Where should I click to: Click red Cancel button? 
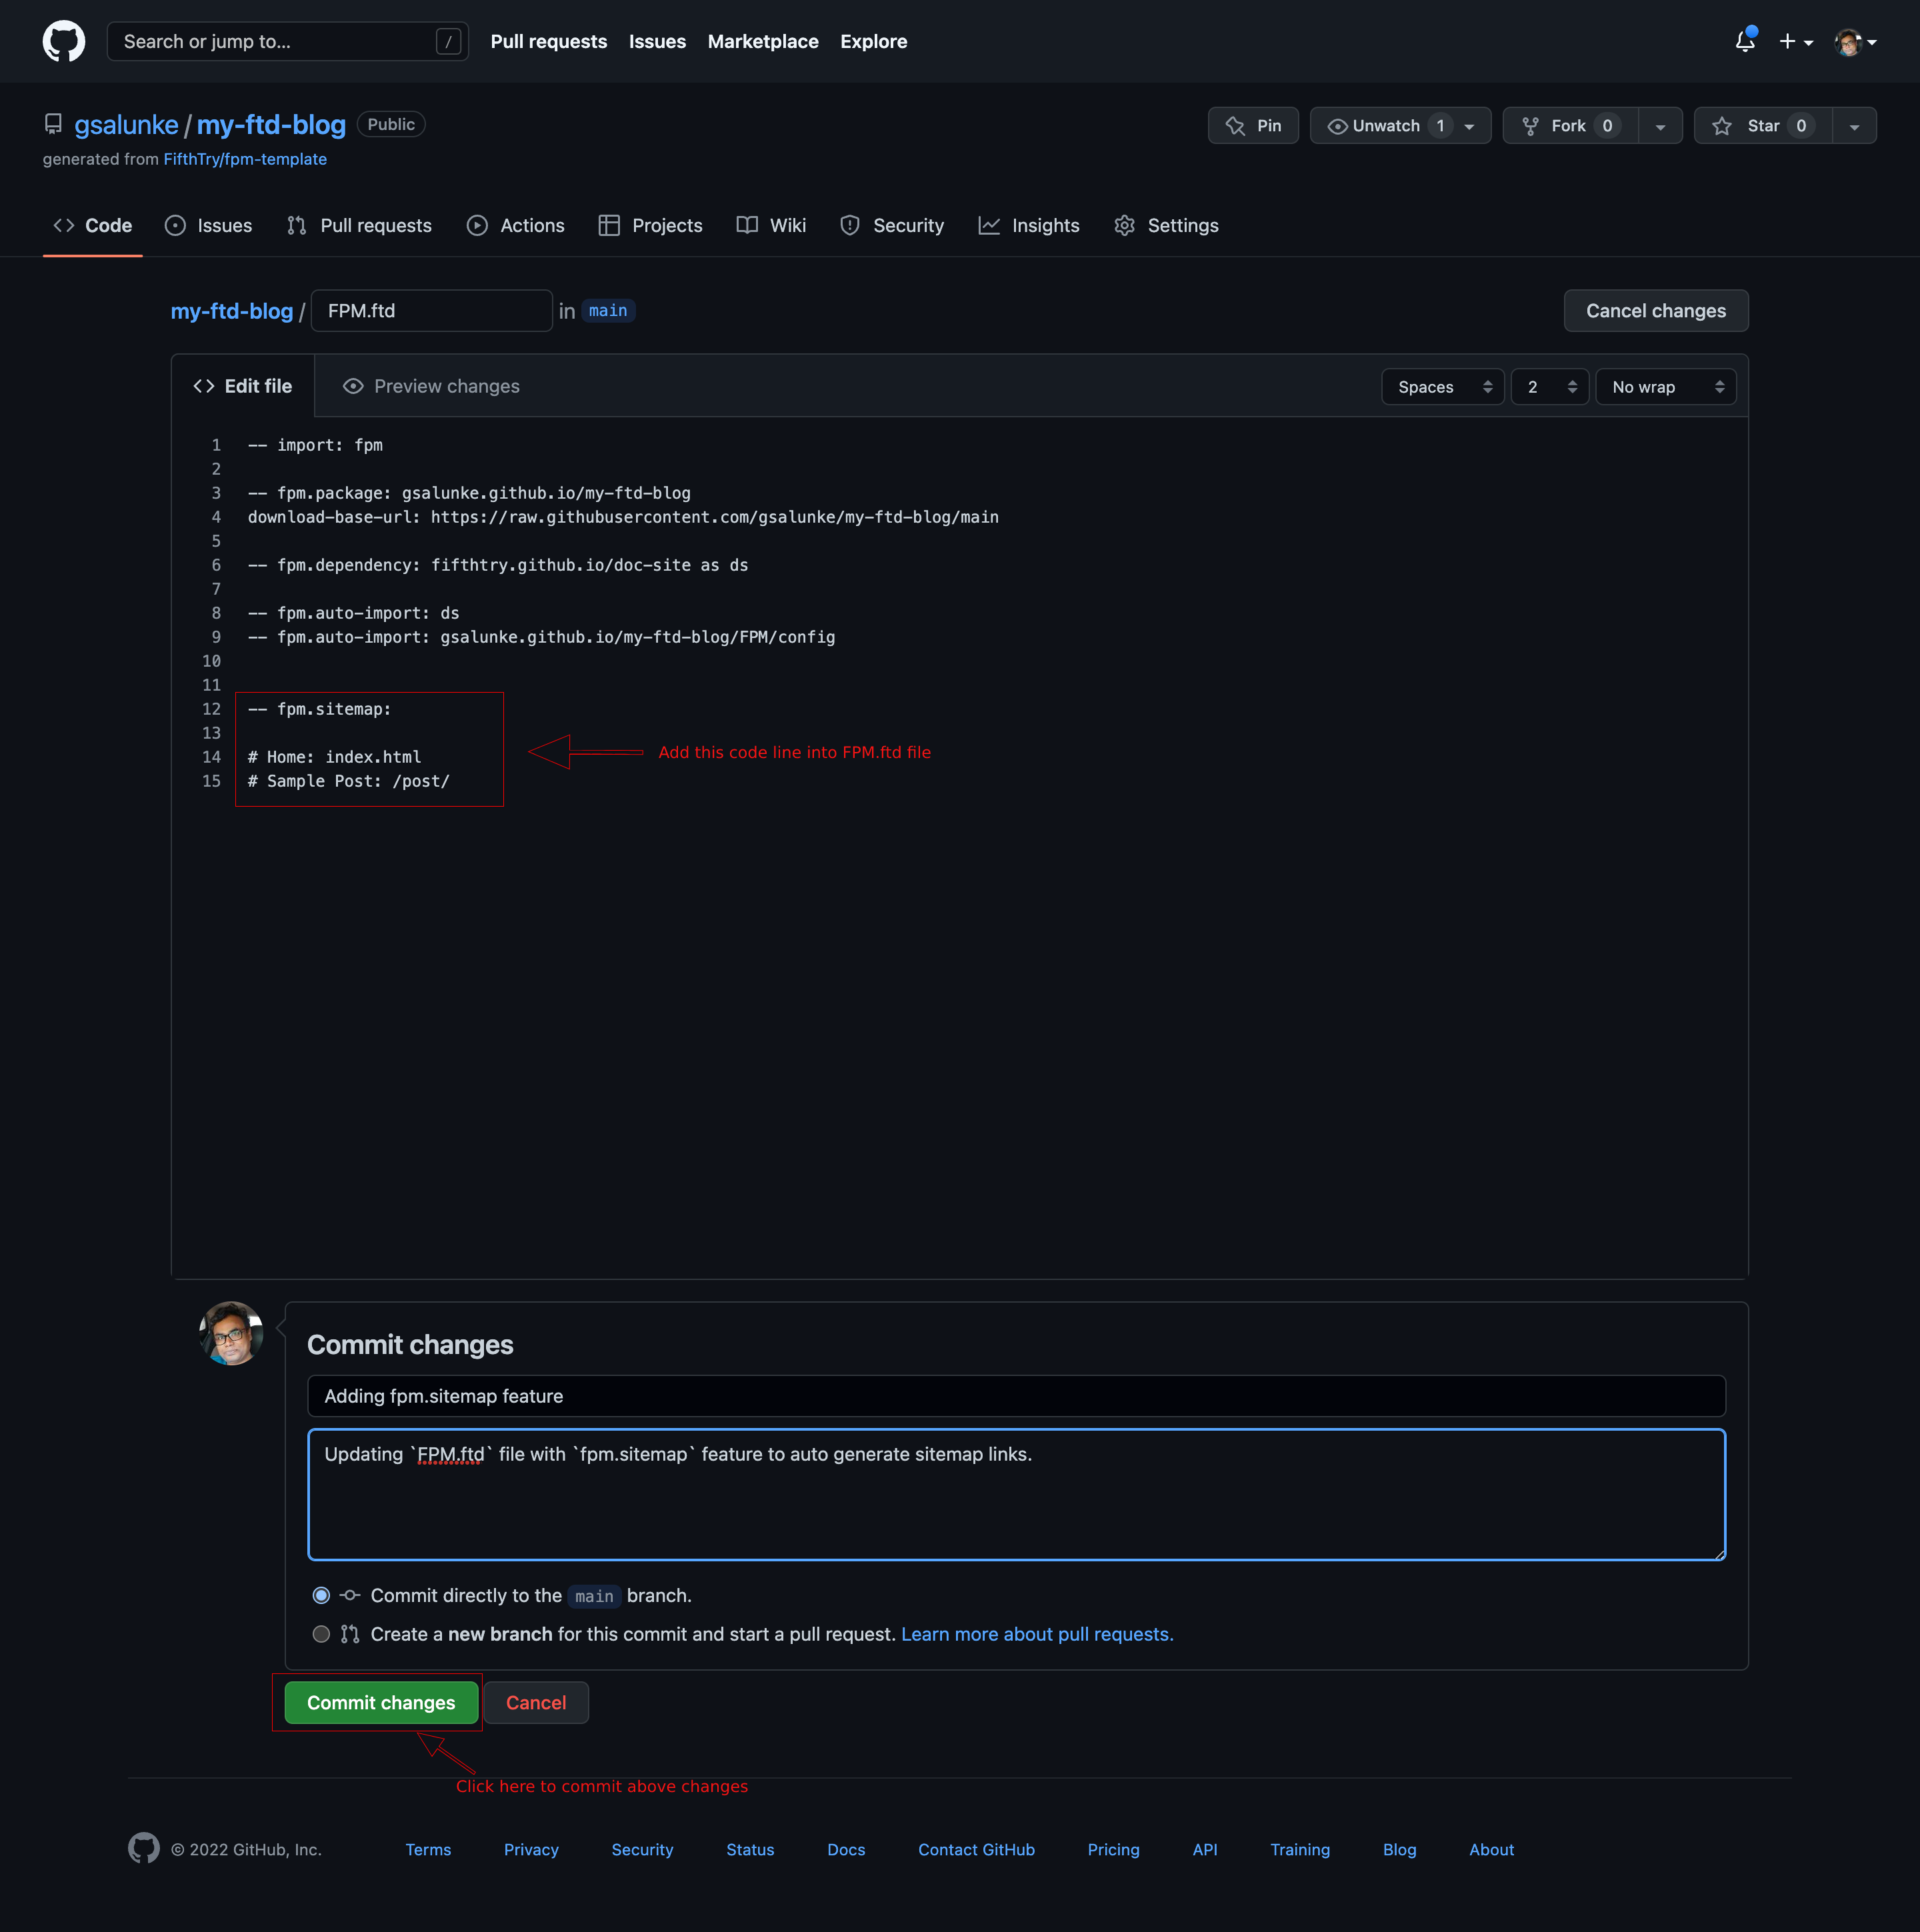pyautogui.click(x=536, y=1702)
